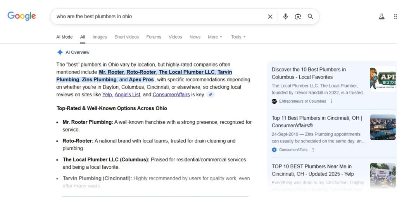
Task: Click highlighted Zins Plumbing in overview
Action: tap(99, 80)
